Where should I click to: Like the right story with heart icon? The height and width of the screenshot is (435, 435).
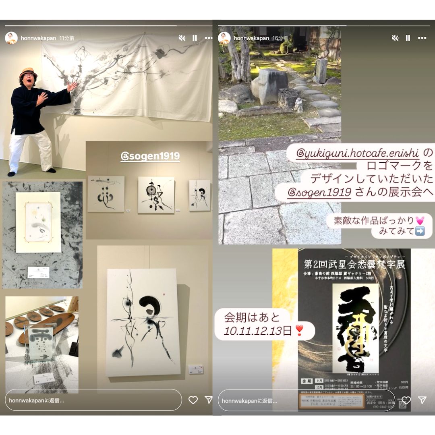pyautogui.click(x=406, y=400)
